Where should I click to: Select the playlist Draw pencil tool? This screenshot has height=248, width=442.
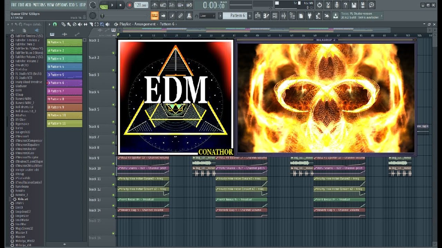pyautogui.click(x=64, y=24)
